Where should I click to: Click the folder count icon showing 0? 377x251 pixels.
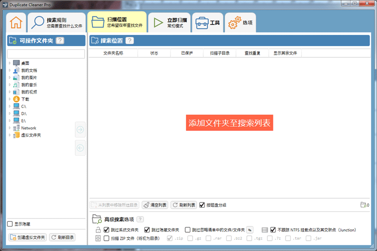click(x=363, y=205)
